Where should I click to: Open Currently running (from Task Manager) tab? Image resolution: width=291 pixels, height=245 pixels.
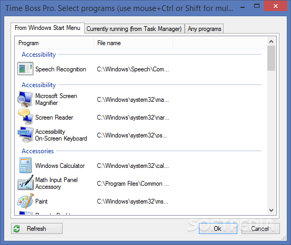coord(134,29)
